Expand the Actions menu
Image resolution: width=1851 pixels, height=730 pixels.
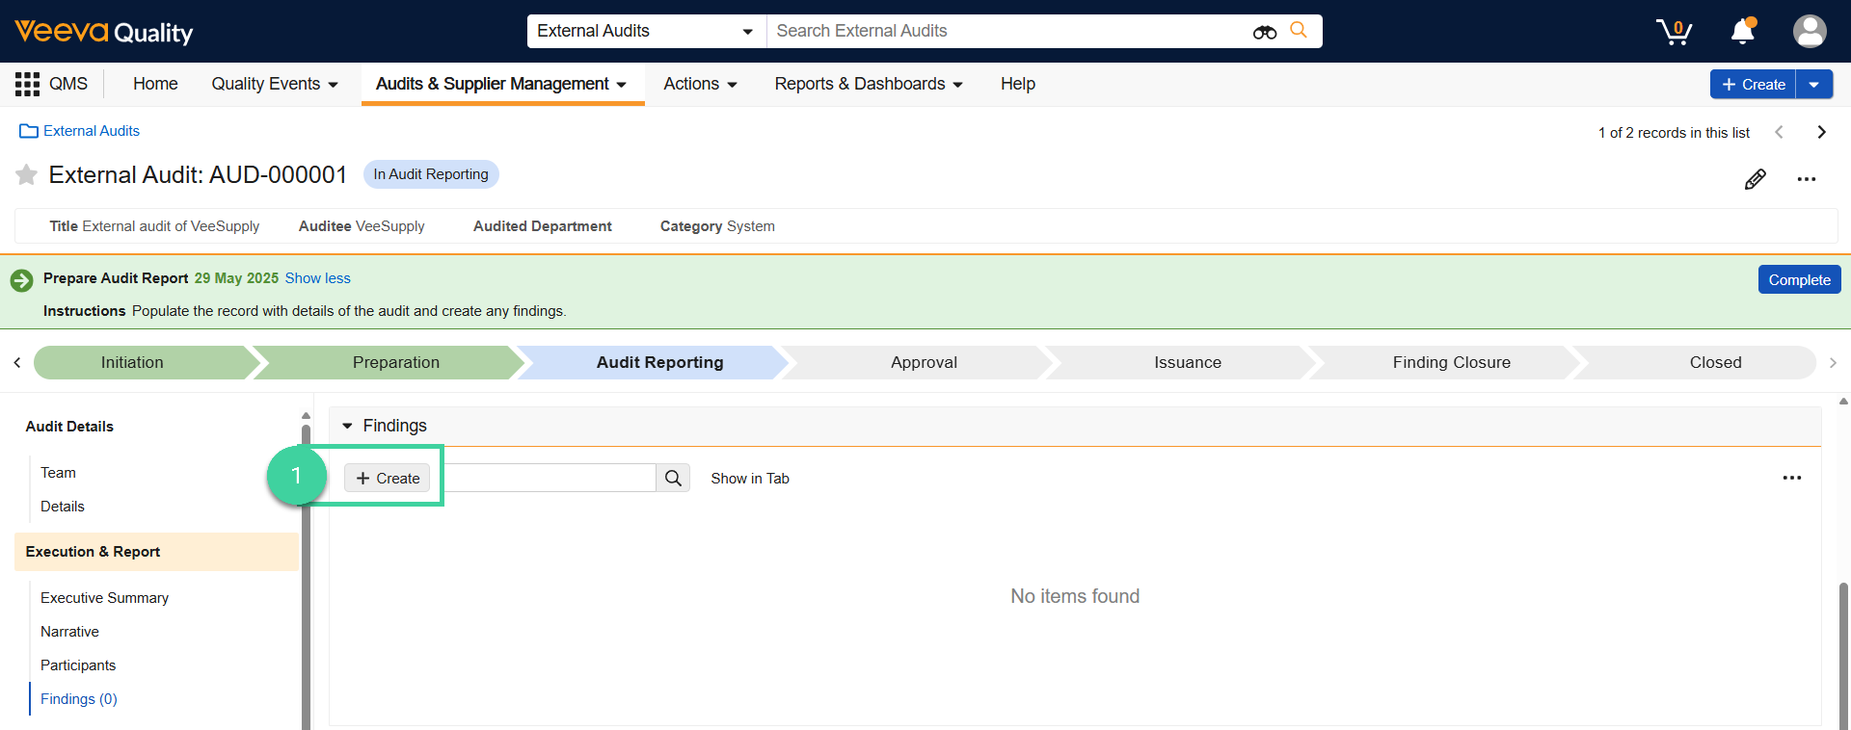click(x=701, y=84)
